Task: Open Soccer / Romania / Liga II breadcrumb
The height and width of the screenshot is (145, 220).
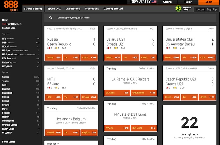Action: pyautogui.click(x=179, y=29)
